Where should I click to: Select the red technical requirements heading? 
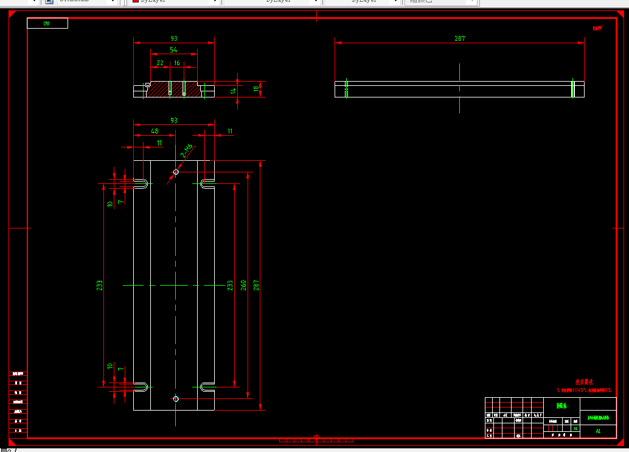coord(584,382)
